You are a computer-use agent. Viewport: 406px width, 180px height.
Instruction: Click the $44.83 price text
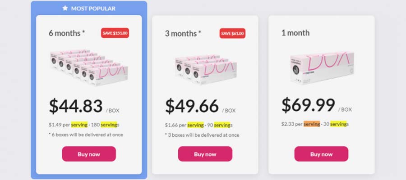coord(76,106)
